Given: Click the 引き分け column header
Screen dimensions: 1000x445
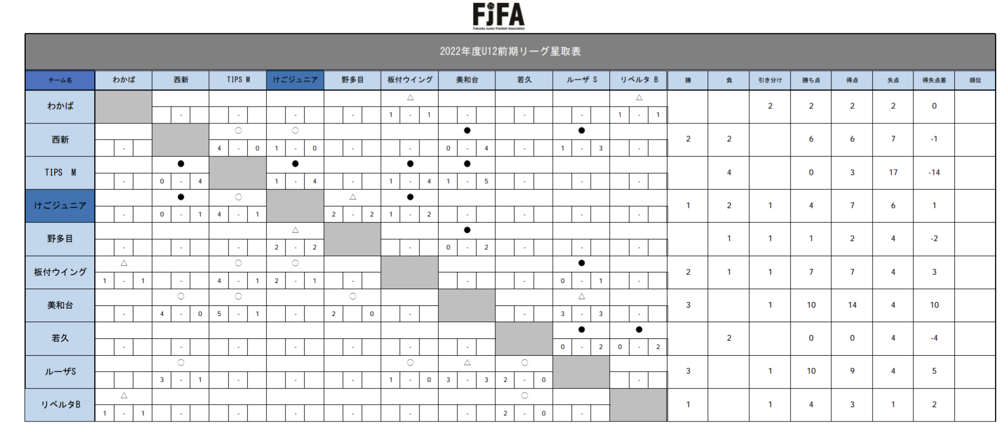Looking at the screenshot, I should (x=770, y=80).
